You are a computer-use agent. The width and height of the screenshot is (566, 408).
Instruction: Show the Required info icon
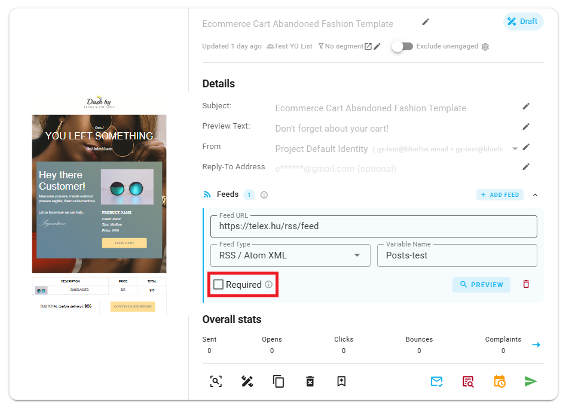click(x=268, y=284)
